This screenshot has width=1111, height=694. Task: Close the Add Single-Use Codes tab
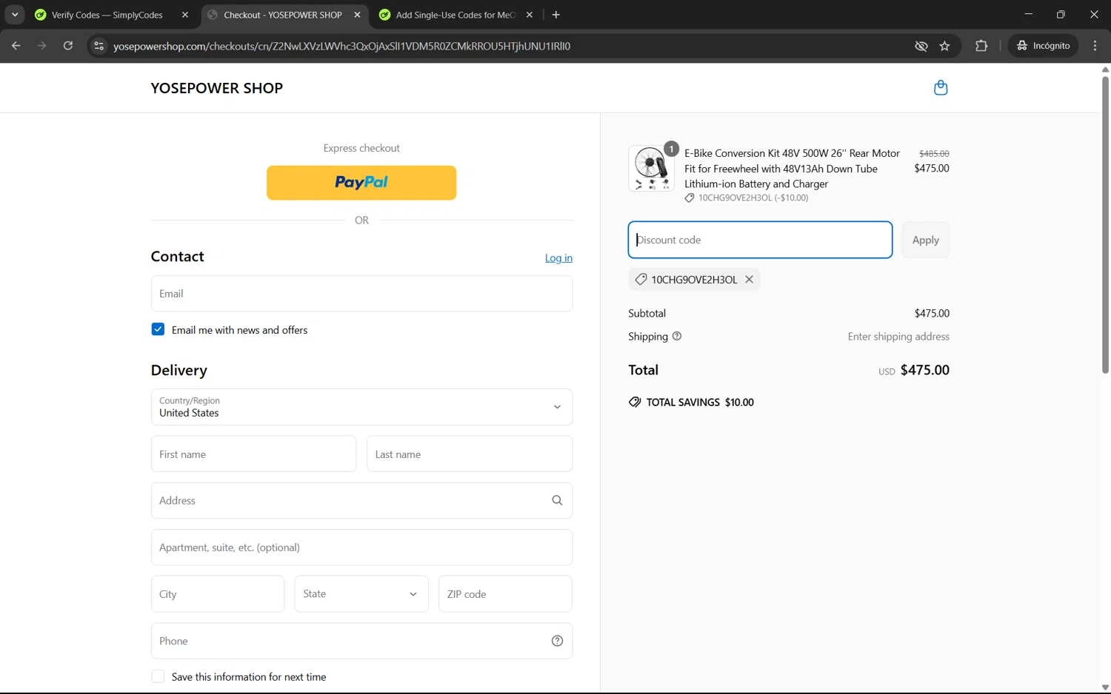coord(530,15)
